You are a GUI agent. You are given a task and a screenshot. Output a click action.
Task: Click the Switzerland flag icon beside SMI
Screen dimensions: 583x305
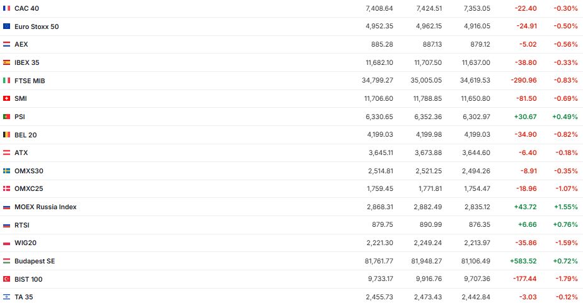point(6,99)
